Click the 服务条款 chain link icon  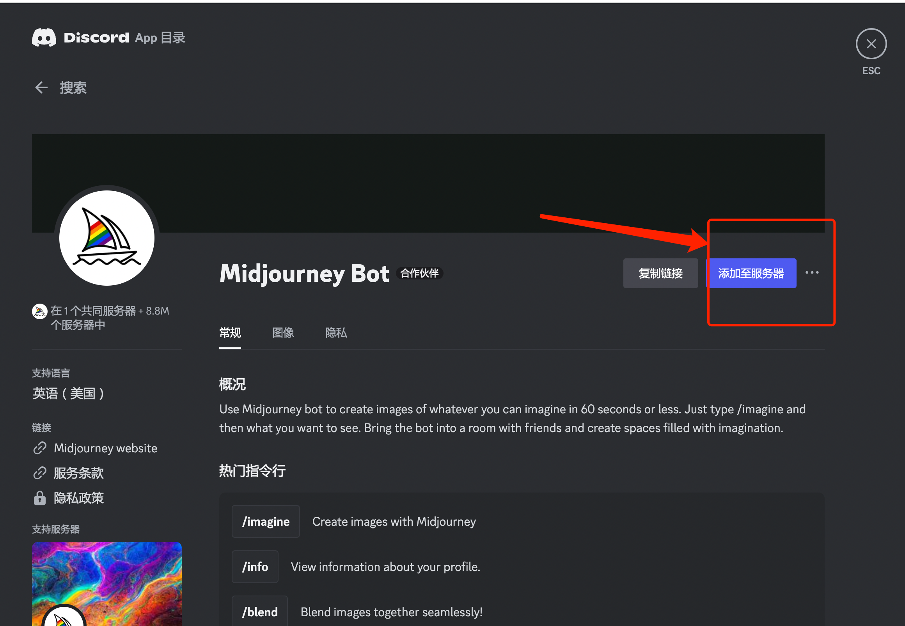coord(40,472)
